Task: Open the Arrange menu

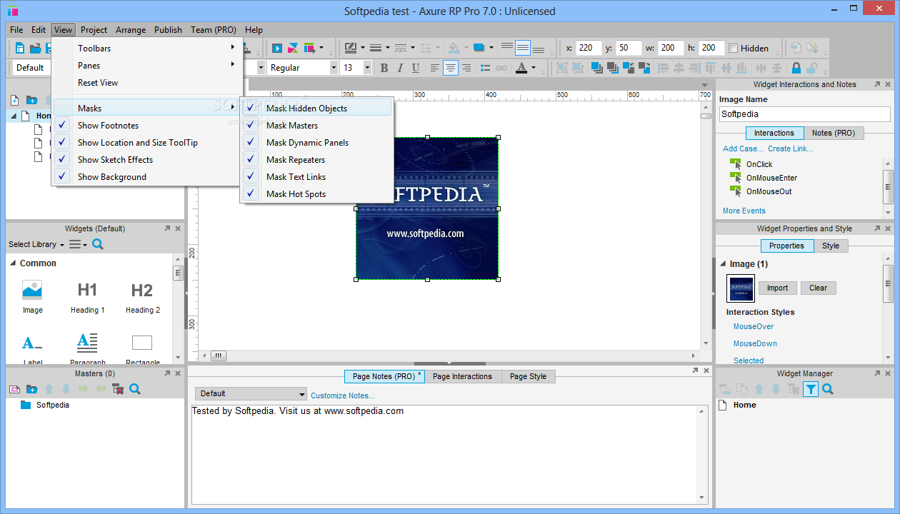Action: click(x=131, y=30)
